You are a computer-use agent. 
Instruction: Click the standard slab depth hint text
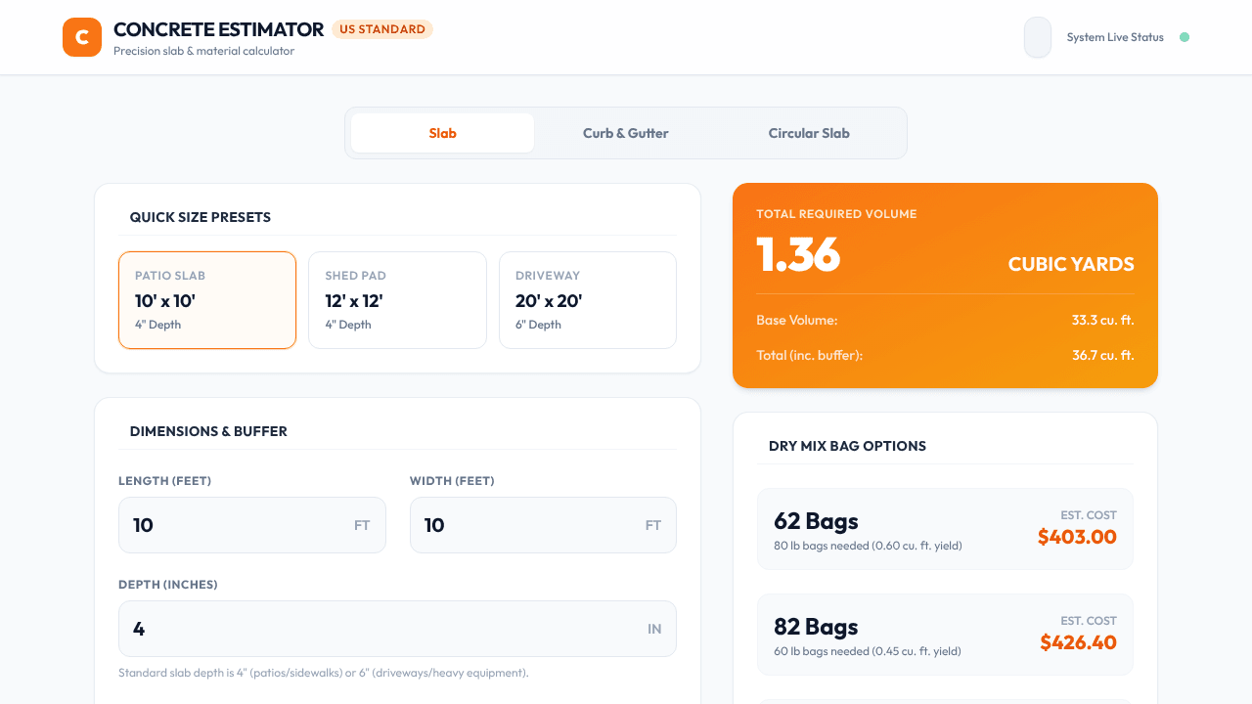tap(324, 673)
